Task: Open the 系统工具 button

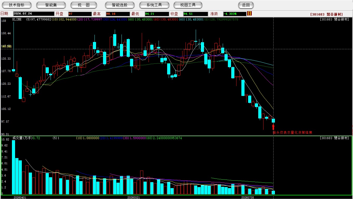Action: click(x=154, y=5)
